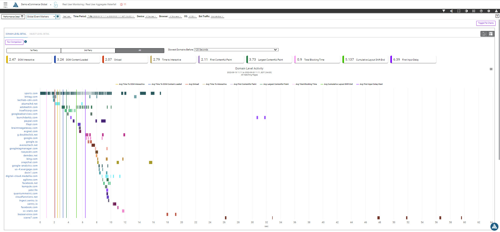Screen dimensions: 500x232
Task: Open the Device All Devices dropdown
Action: tap(151, 16)
